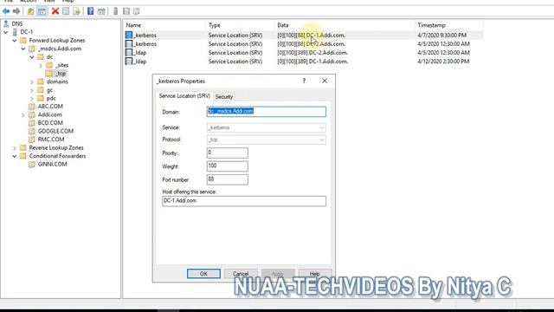Expand the pdc folder
This screenshot has height=312, width=554.
32,98
